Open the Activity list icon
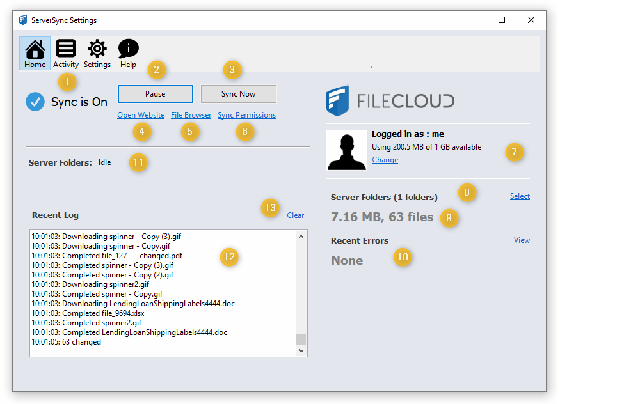624x404 pixels. pyautogui.click(x=66, y=53)
